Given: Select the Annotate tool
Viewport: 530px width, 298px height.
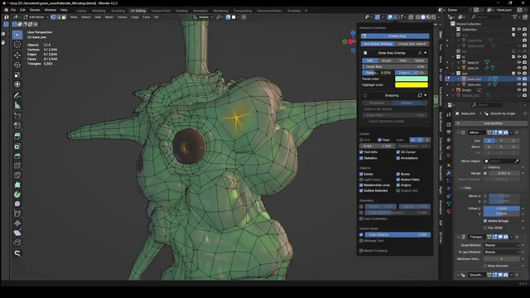Looking at the screenshot, I should (x=17, y=96).
